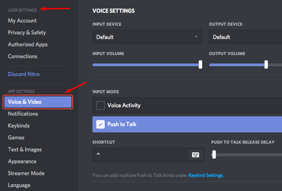282x191 pixels.
Task: Click the Shortcut keybind input field
Action: tap(140, 155)
